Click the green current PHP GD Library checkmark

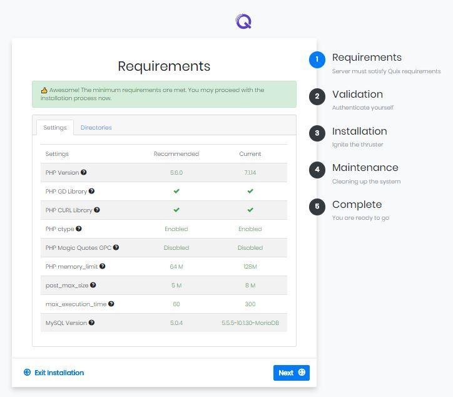point(250,191)
